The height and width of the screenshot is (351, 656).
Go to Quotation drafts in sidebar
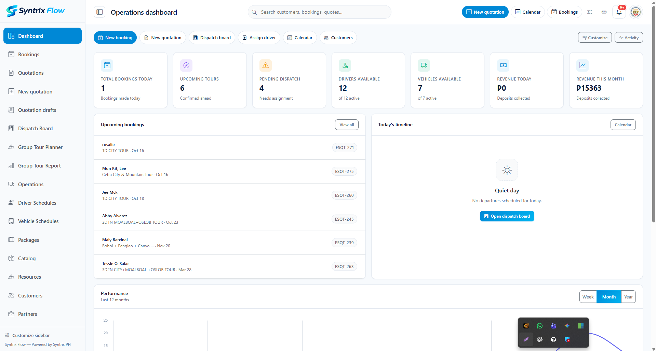(x=42, y=110)
